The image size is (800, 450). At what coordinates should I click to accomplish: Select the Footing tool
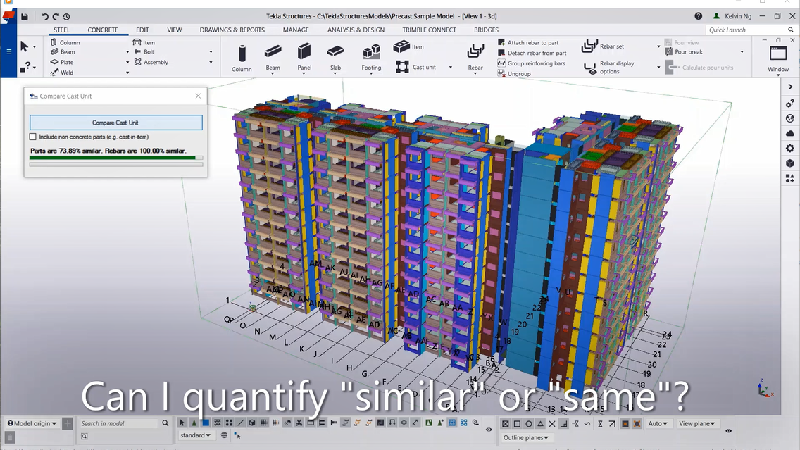pos(371,58)
